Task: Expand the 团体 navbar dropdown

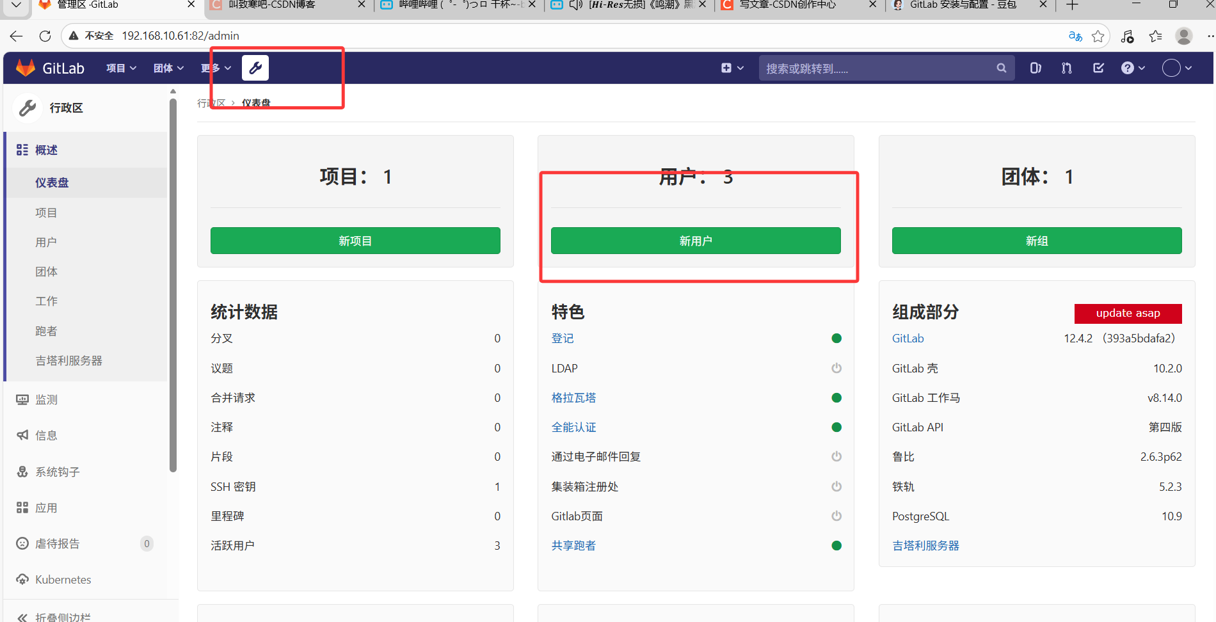Action: tap(168, 68)
